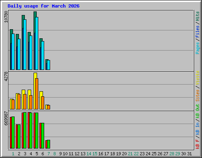
Task: Click day 6 on the x-axis
Action: [43, 154]
